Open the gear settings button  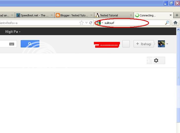pos(156,60)
